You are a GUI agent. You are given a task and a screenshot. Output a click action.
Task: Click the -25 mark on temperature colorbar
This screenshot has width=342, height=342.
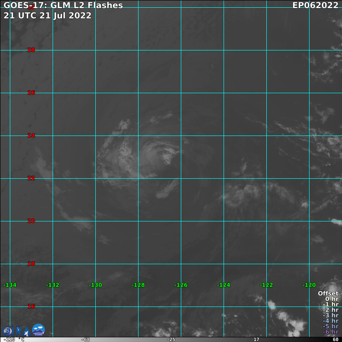click(171, 339)
